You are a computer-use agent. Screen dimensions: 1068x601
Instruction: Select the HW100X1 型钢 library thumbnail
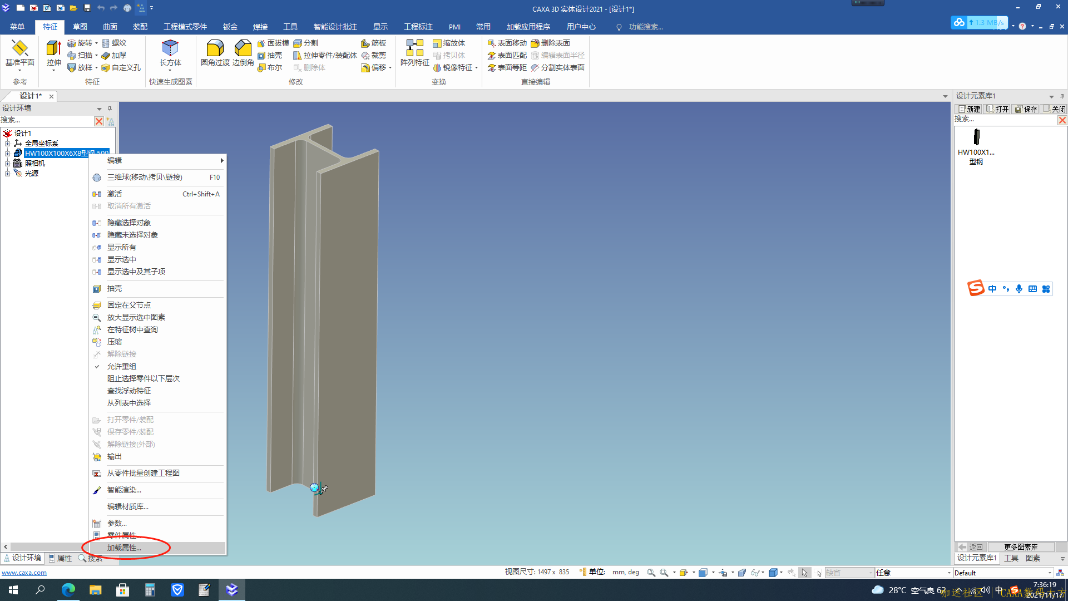tap(976, 147)
